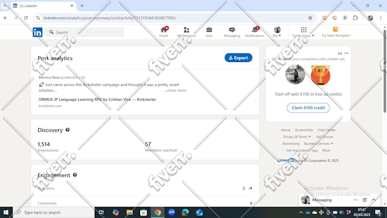Expand the messaging overlay chevron
Screen dimensions: 387x218
[374, 200]
